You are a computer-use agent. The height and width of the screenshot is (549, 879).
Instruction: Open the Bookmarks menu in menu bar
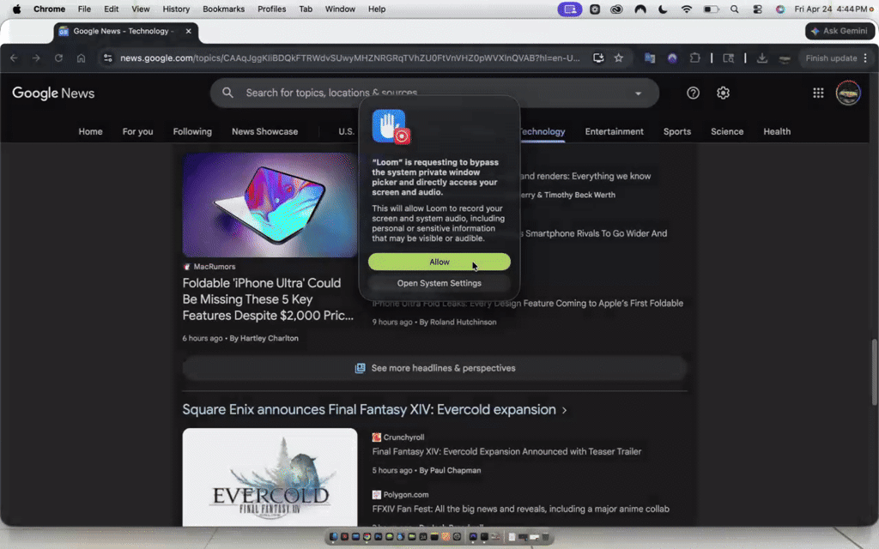pyautogui.click(x=223, y=9)
